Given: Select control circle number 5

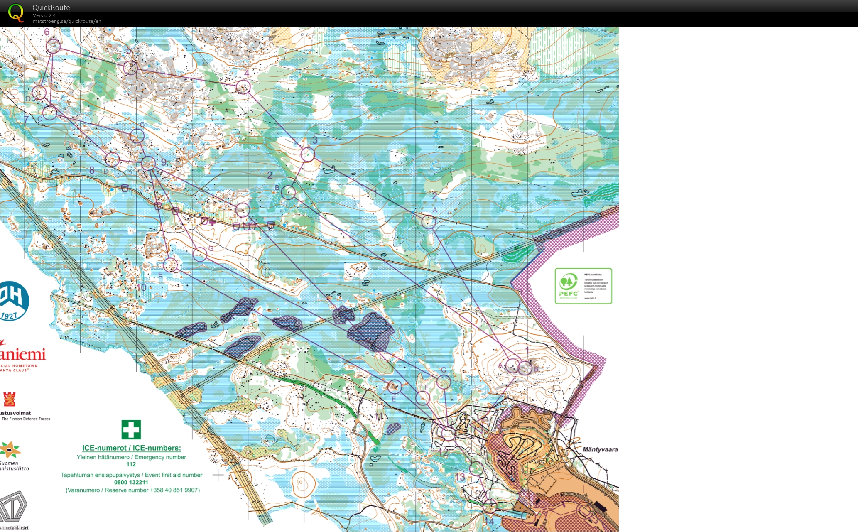Looking at the screenshot, I should pos(130,67).
